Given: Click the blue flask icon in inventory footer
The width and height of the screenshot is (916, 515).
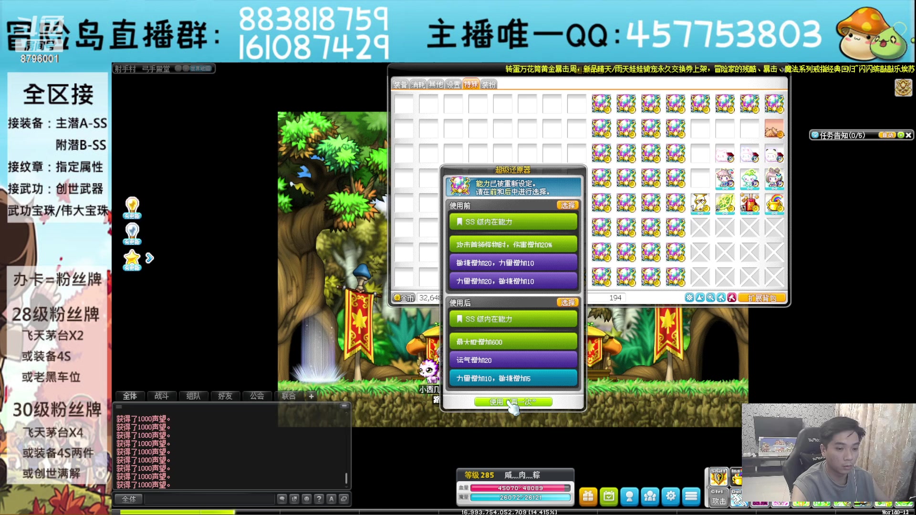Looking at the screenshot, I should click(700, 298).
